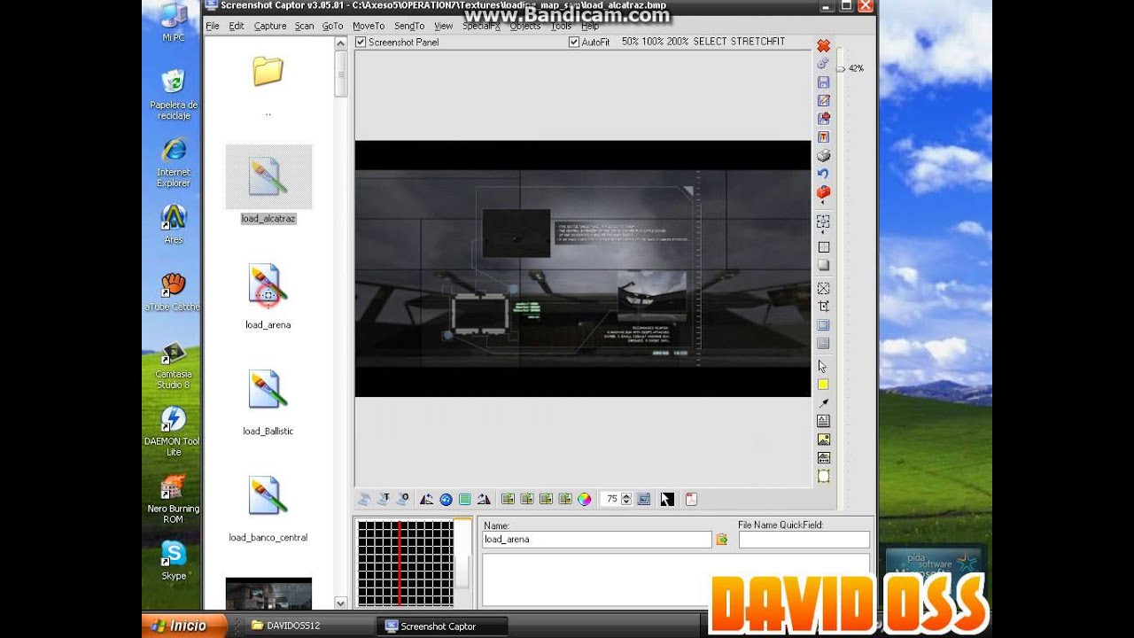Toggle the Screenshot Panel checkbox
Viewport: 1134px width, 638px height.
tap(361, 43)
